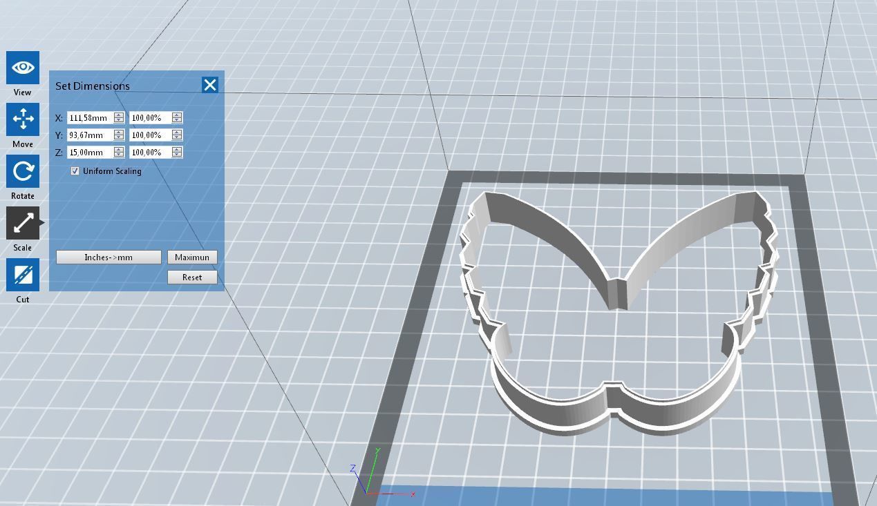Click the Inches->mm button
This screenshot has width=877, height=506.
click(x=109, y=257)
